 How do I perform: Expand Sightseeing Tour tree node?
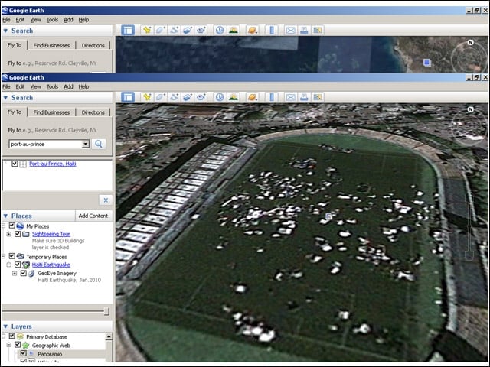pyautogui.click(x=8, y=234)
